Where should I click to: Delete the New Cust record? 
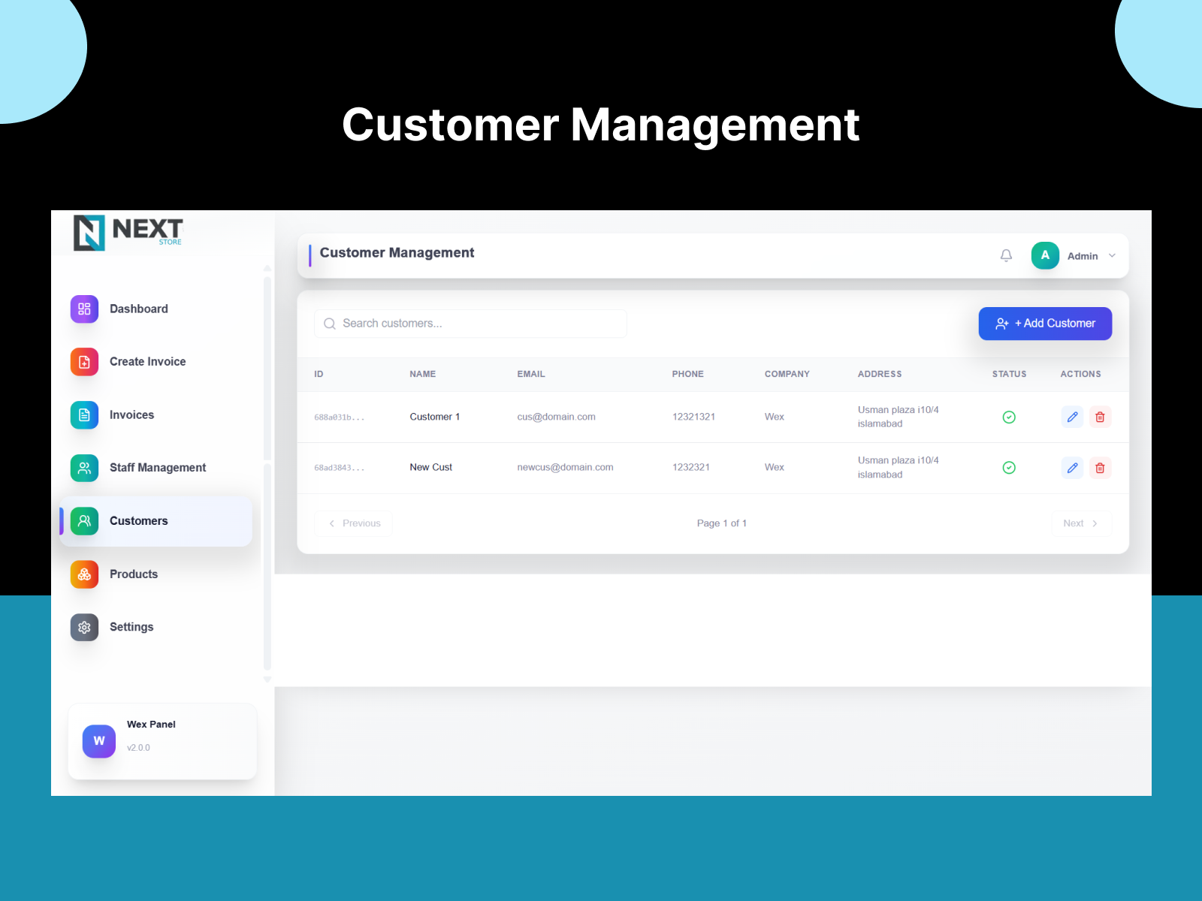coord(1100,468)
